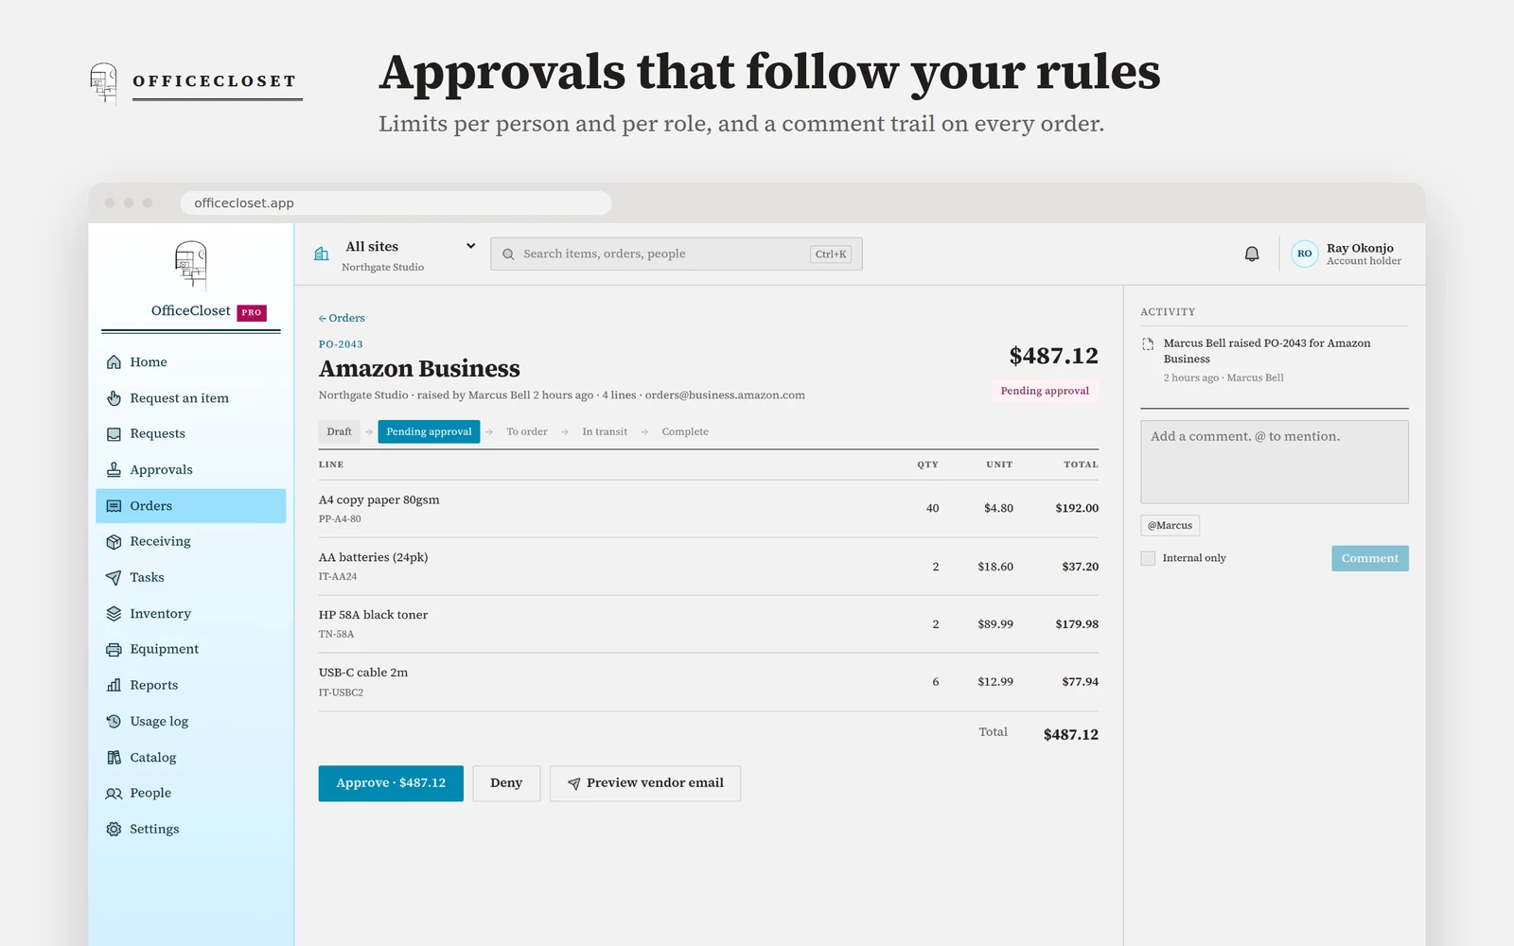Open notifications via the bell icon
Screen dimensions: 1514x946
coord(1252,254)
